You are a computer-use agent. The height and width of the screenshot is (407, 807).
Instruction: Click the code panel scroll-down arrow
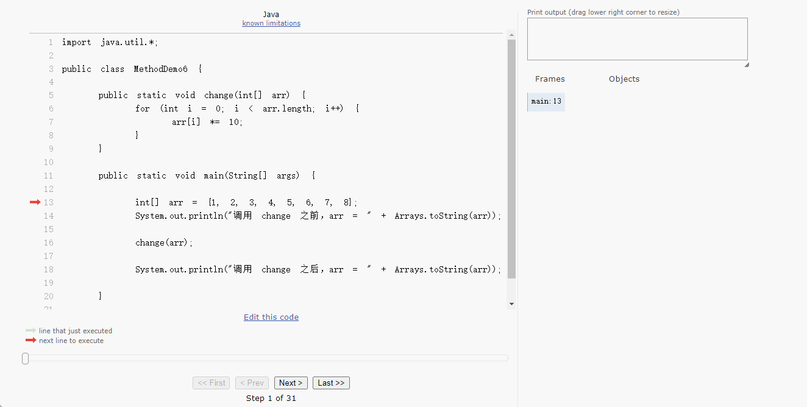point(511,303)
